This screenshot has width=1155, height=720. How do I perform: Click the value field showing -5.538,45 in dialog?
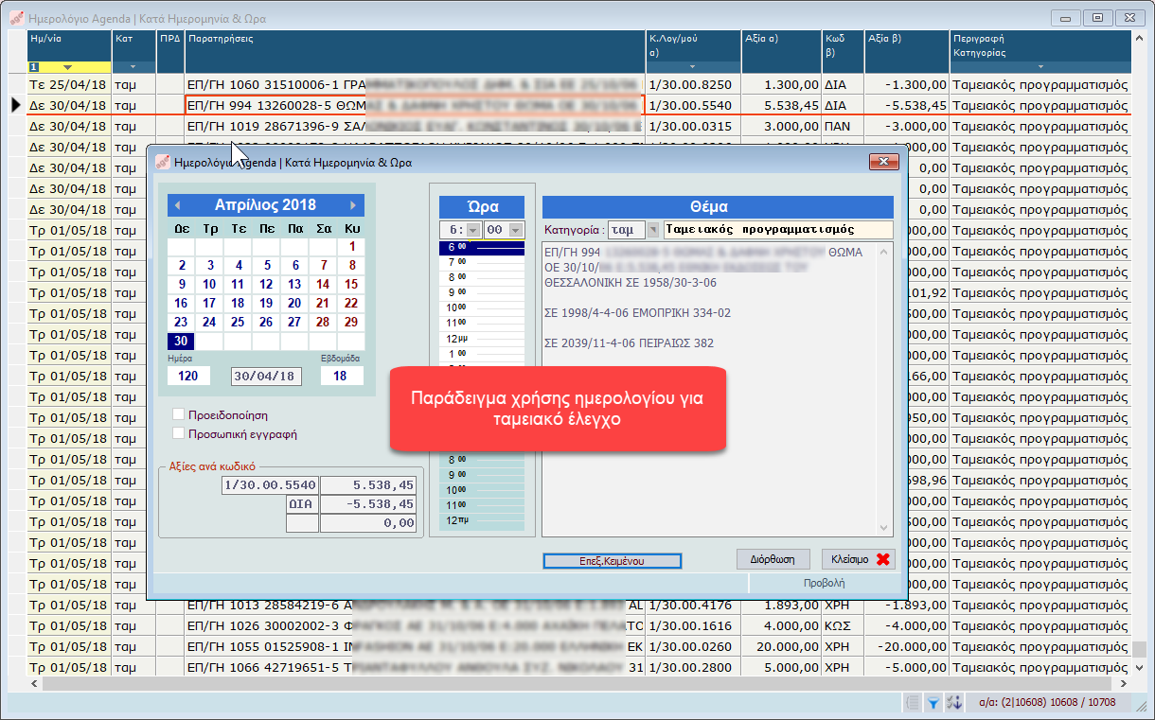coord(368,504)
